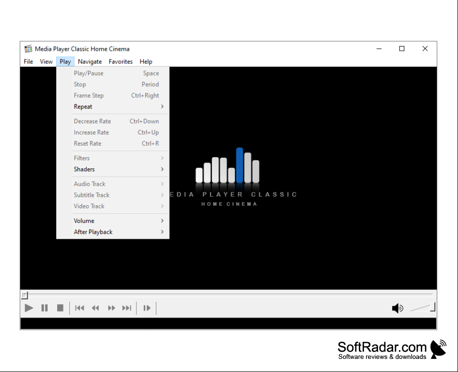Choose Stop in the Play menu
This screenshot has height=372, width=458.
(x=113, y=84)
